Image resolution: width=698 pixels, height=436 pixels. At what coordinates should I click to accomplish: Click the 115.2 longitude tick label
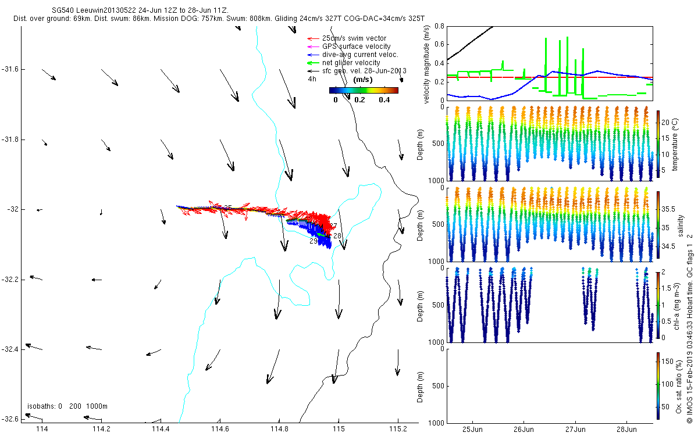(x=398, y=429)
